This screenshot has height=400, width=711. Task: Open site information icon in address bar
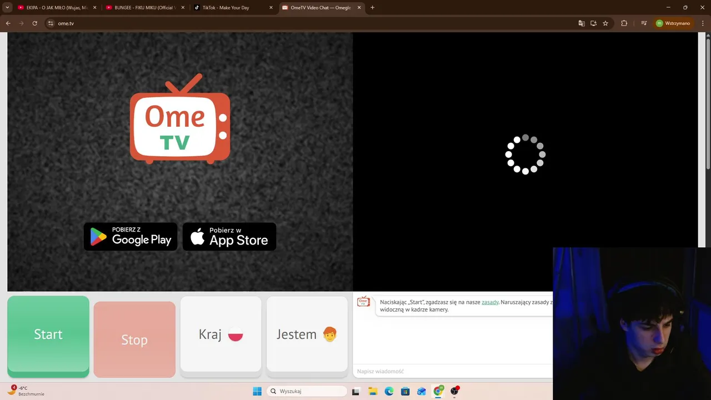pyautogui.click(x=51, y=23)
